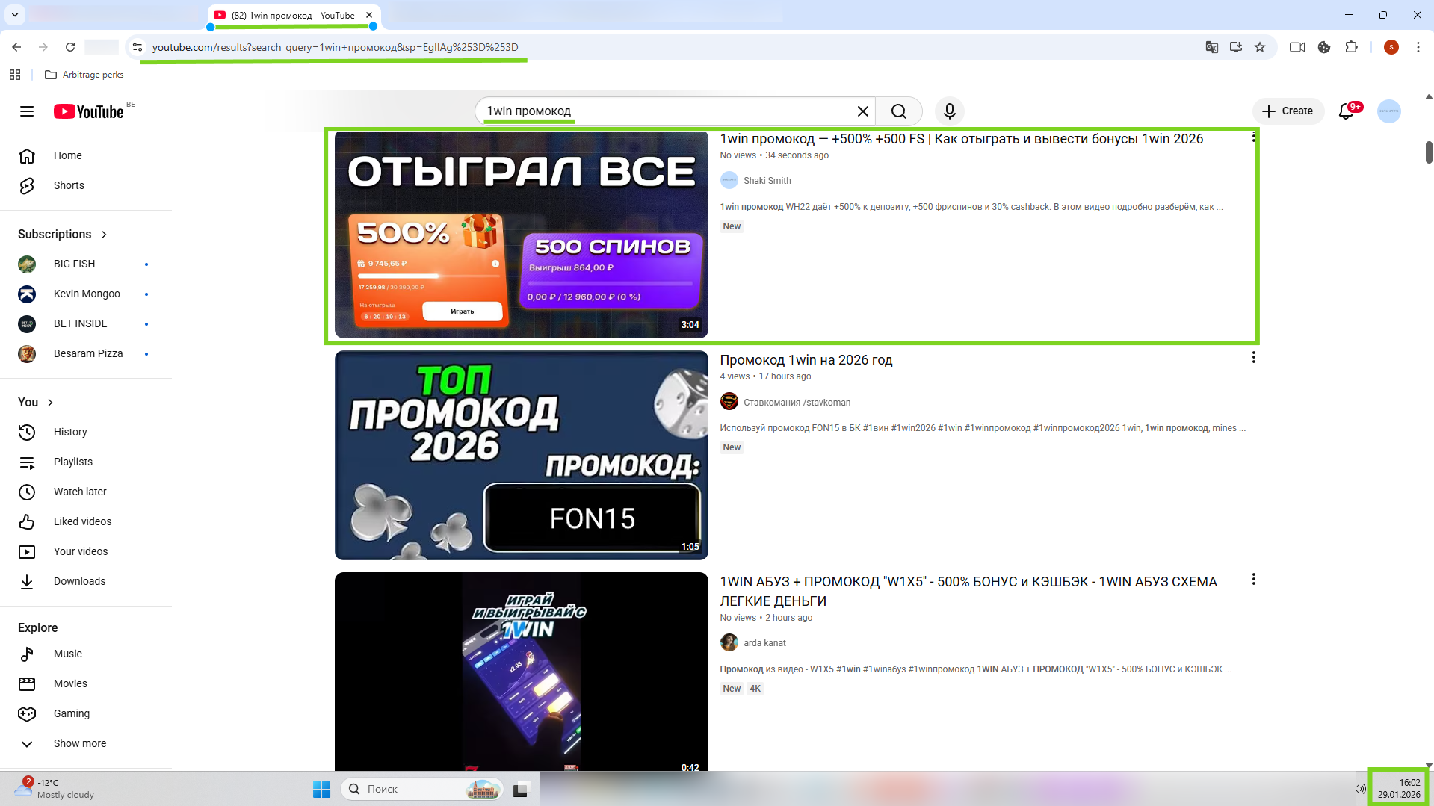Open the taskbar clock and date

(1399, 789)
